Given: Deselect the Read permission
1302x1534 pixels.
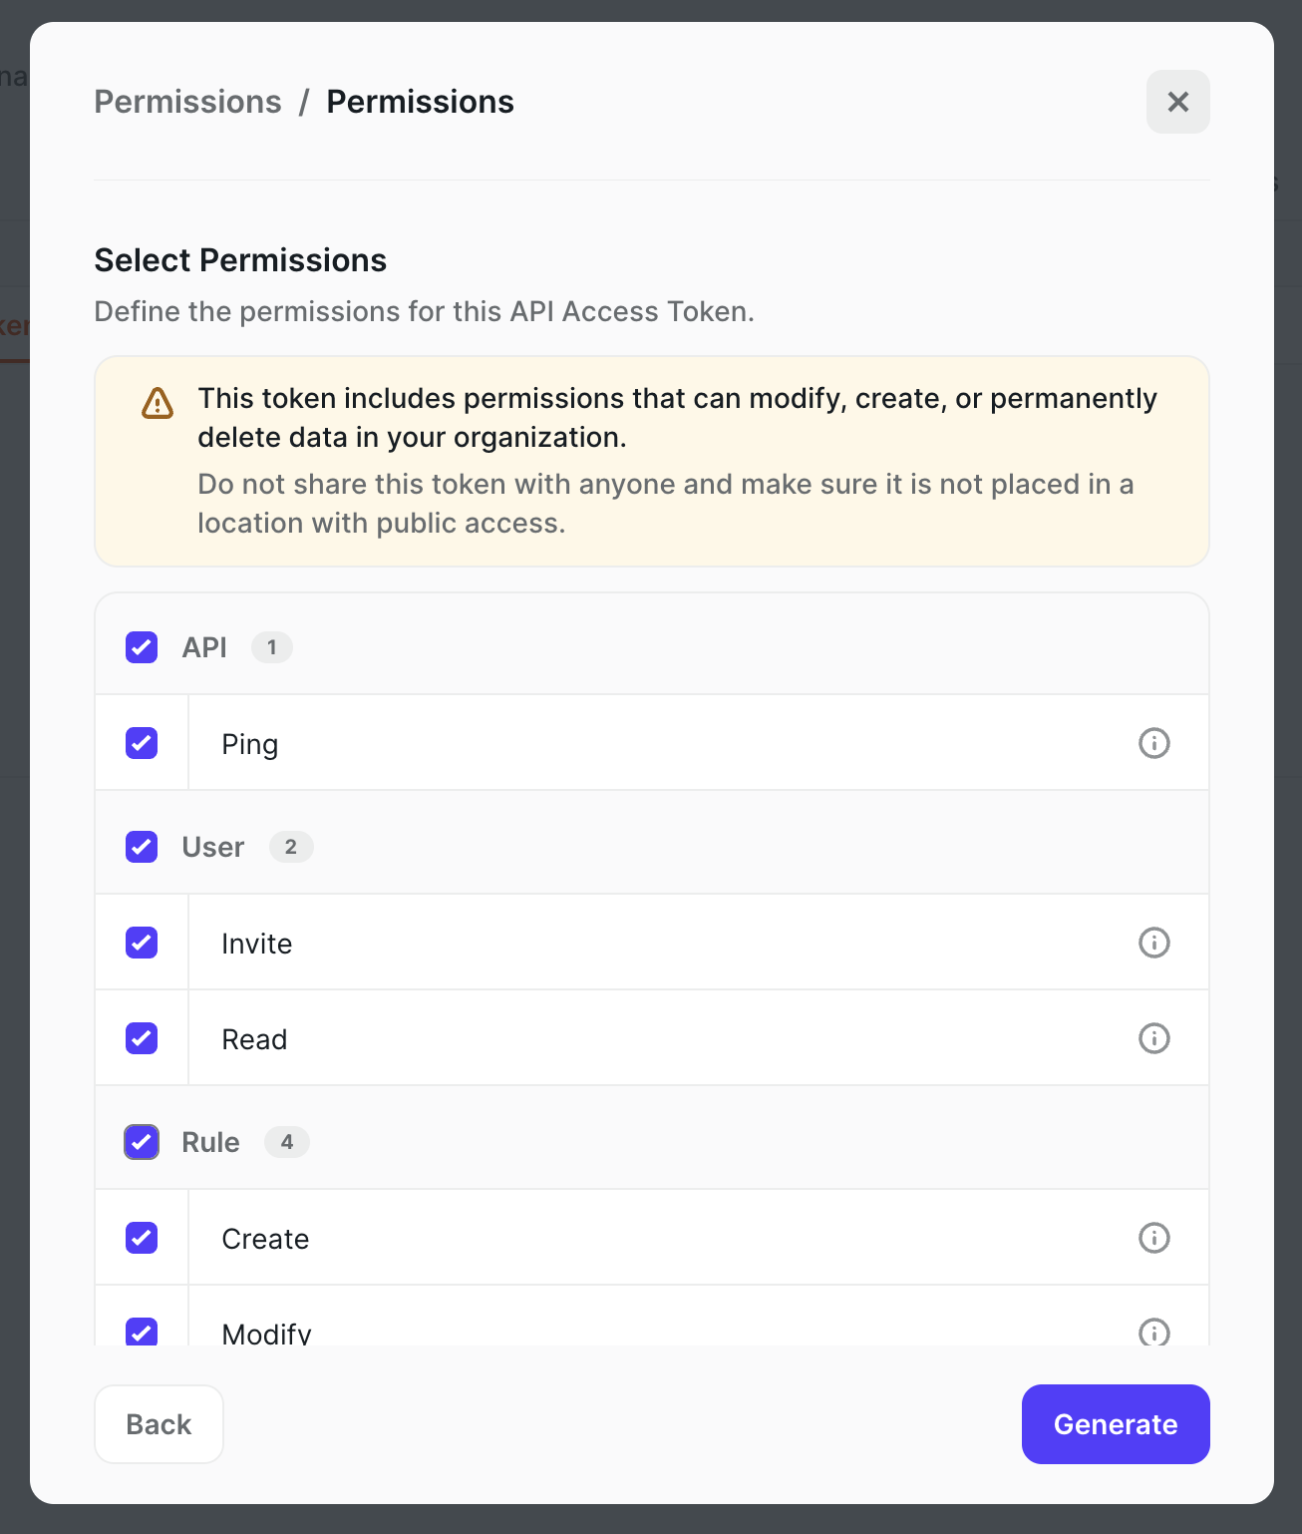Looking at the screenshot, I should coord(141,1037).
